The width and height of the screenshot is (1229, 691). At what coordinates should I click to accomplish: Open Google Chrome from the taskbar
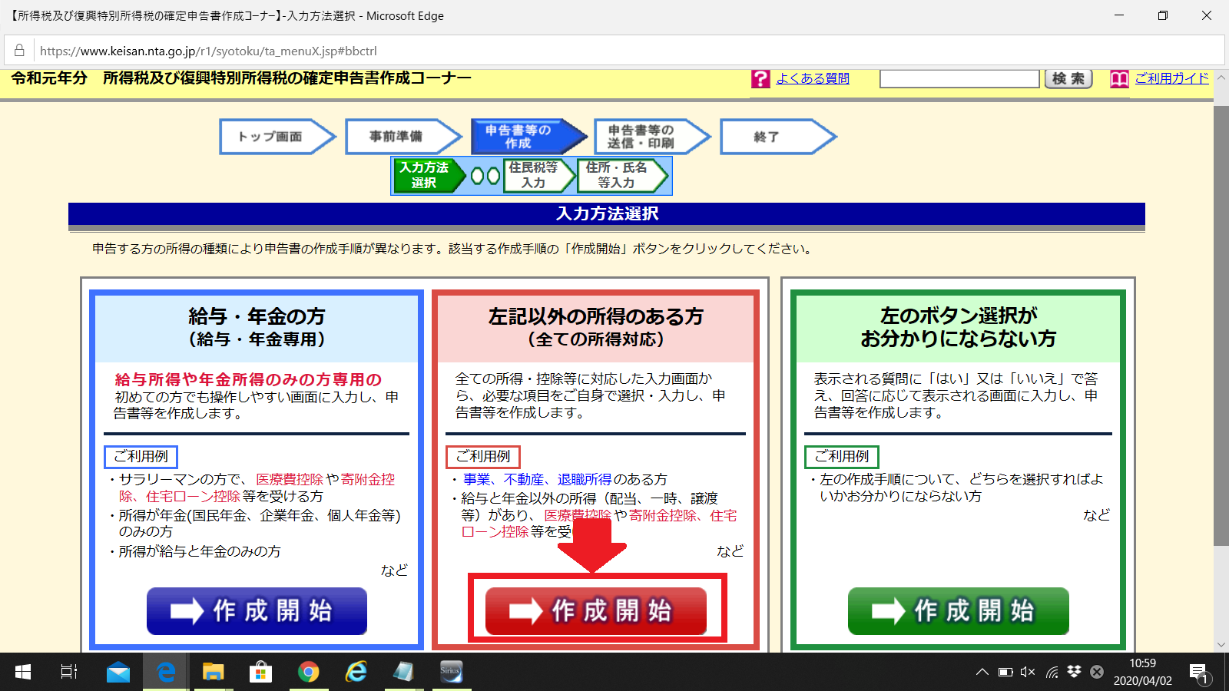tap(309, 672)
